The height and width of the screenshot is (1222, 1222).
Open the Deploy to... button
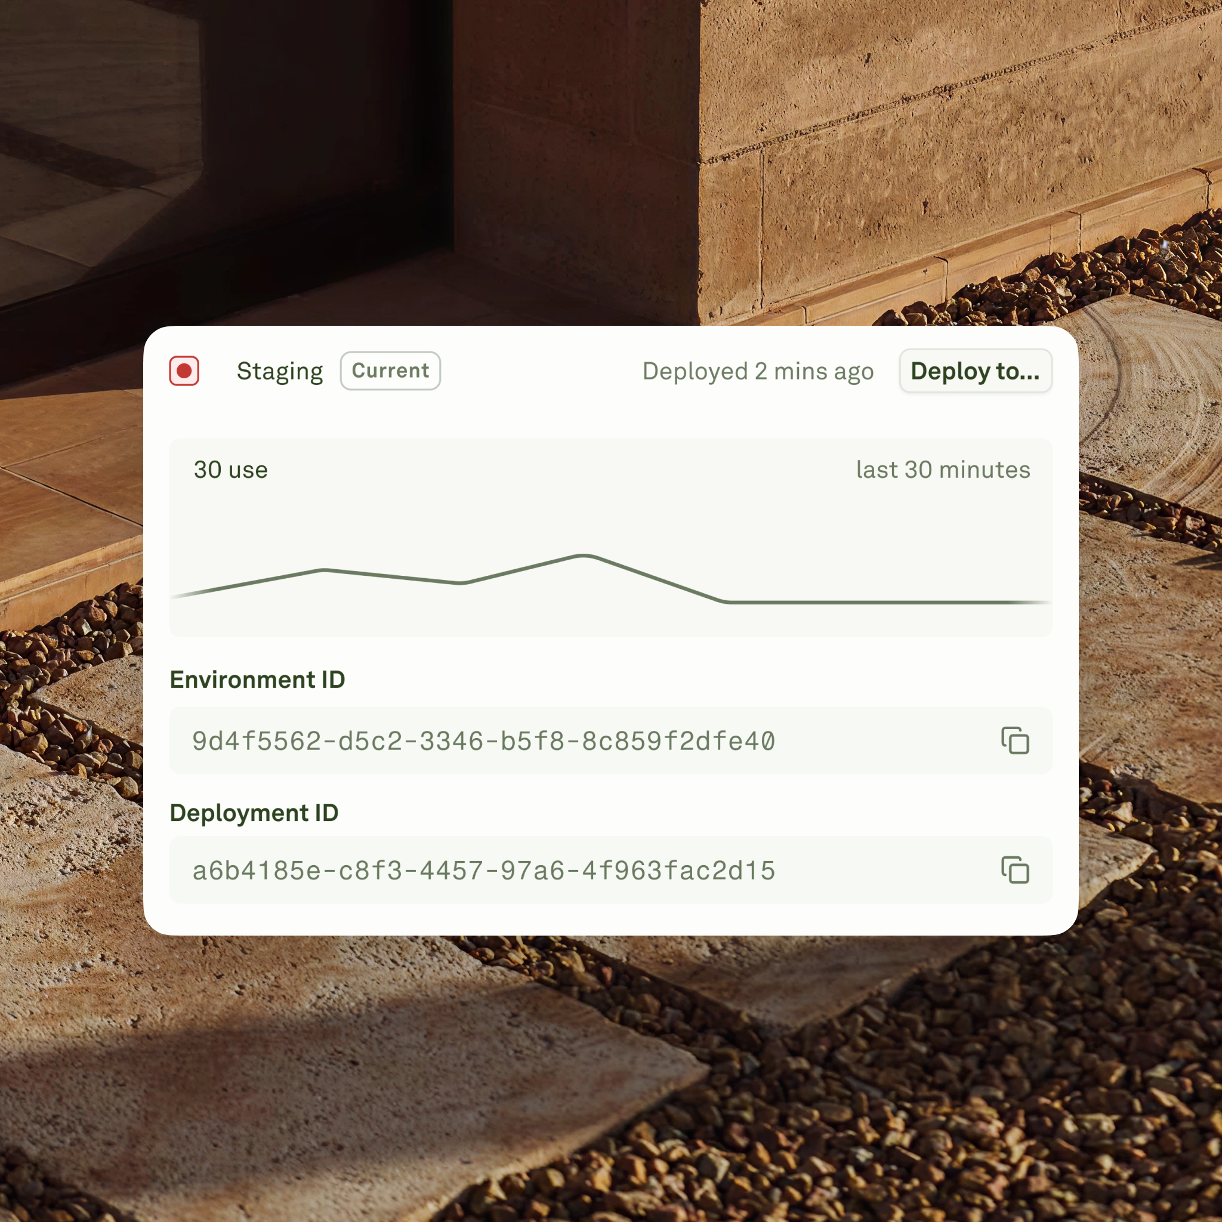[976, 371]
